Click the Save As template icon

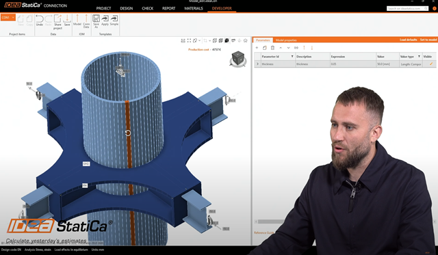click(96, 21)
